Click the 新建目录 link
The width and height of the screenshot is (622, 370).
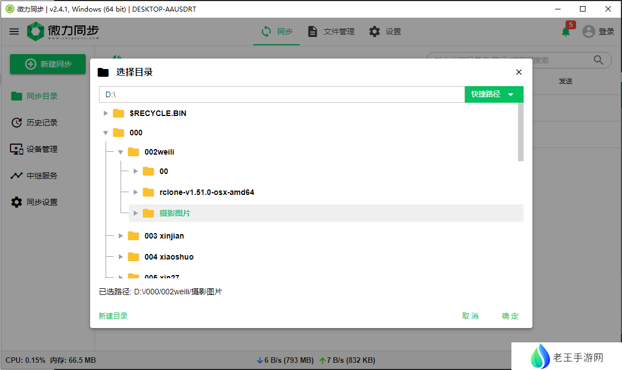tap(113, 316)
